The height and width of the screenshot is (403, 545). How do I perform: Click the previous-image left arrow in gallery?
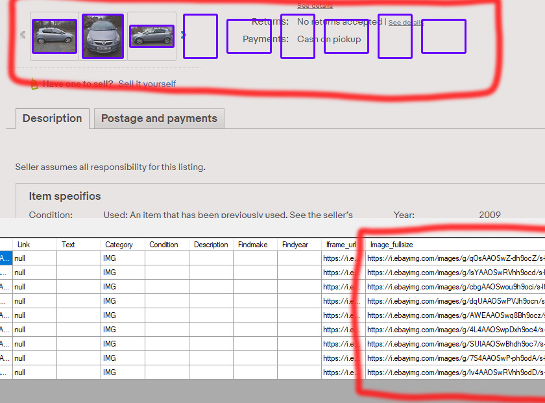pyautogui.click(x=23, y=36)
